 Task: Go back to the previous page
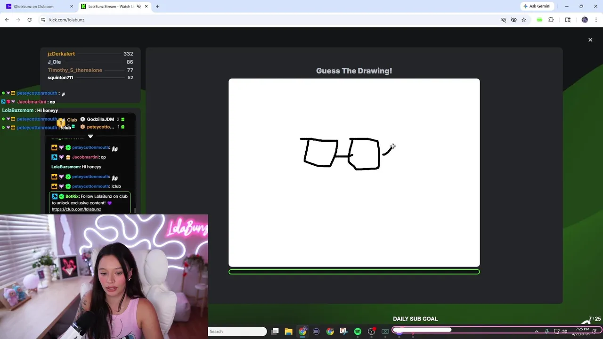coord(7,20)
